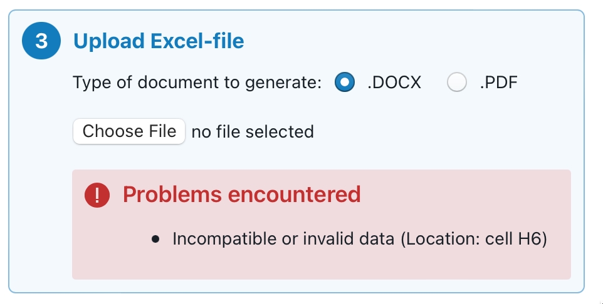Click the word "Excel-file" in the heading

pos(197,41)
